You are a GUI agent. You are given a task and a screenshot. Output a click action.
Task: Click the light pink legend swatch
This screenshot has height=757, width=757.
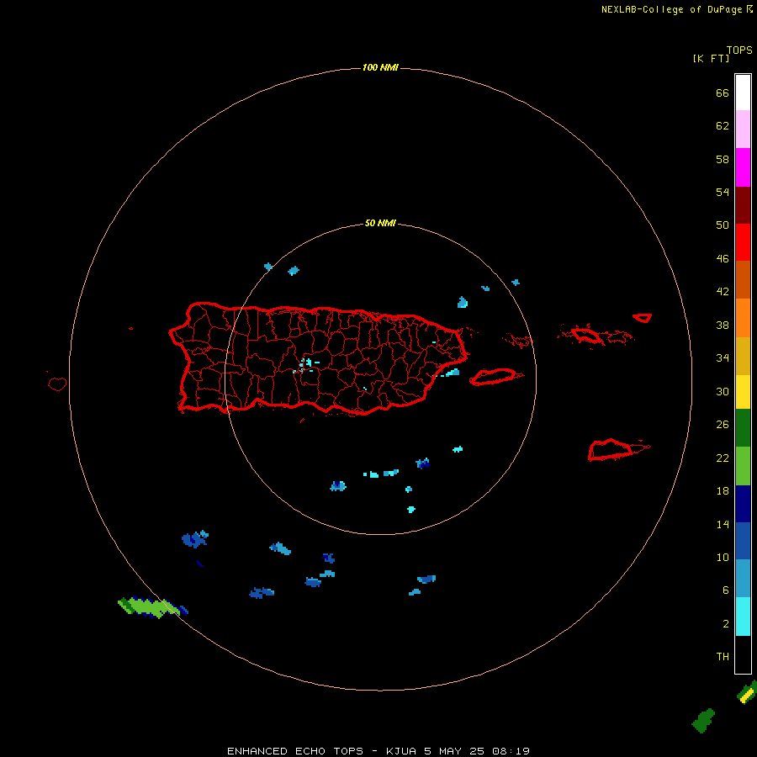743,130
